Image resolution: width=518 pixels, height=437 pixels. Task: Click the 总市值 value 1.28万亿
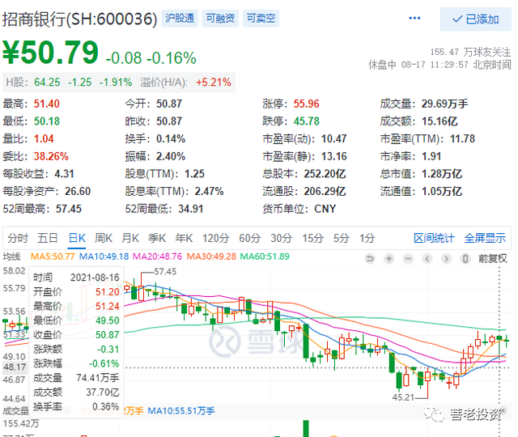(442, 174)
